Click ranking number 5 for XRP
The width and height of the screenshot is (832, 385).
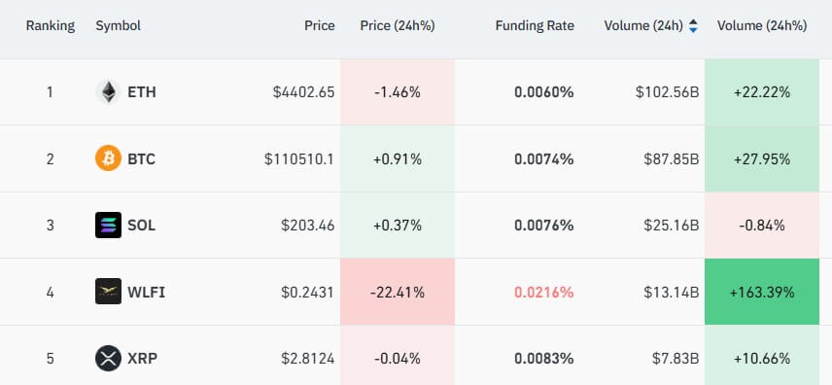coord(50,359)
